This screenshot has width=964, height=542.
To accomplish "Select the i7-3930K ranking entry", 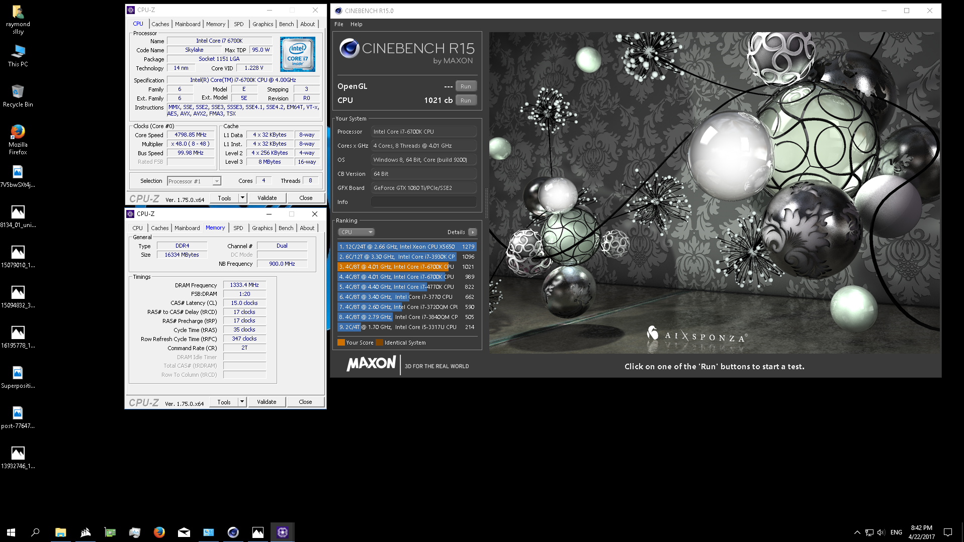I will click(406, 257).
